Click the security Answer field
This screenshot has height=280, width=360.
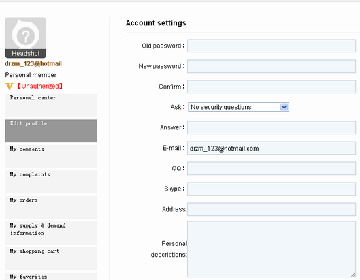272,127
